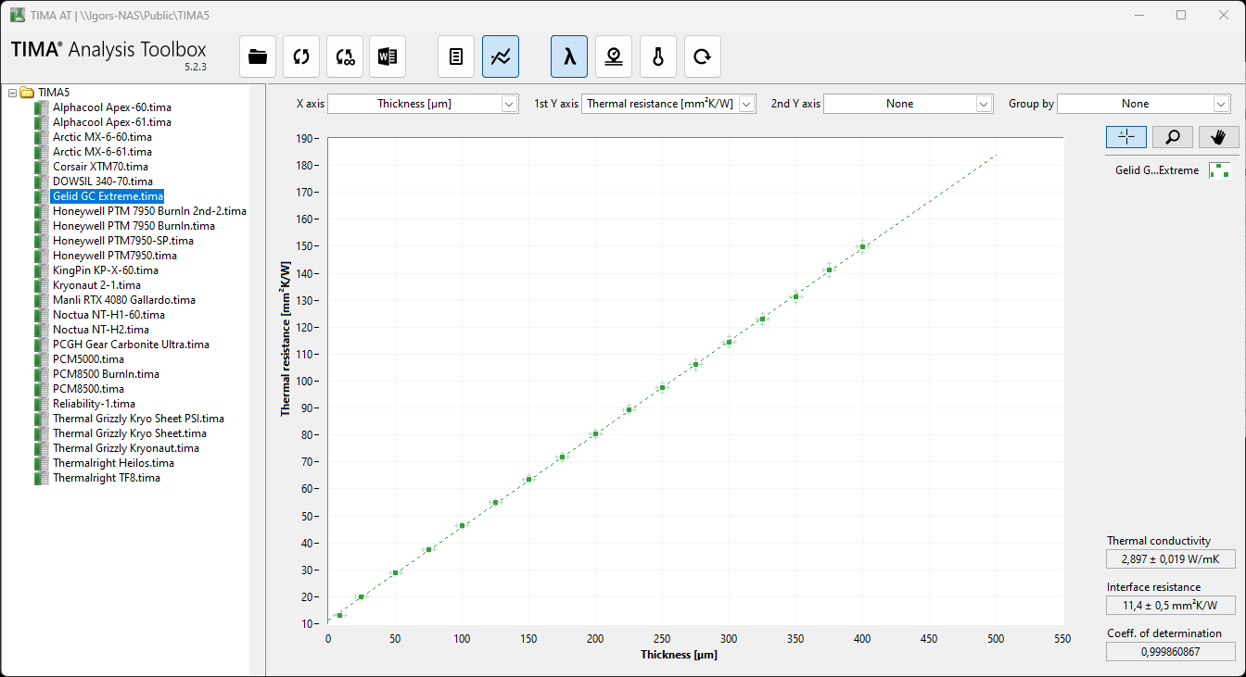Select Honeywell PTM7950-SP.tima file
Screen dimensions: 1246x677
[x=123, y=241]
